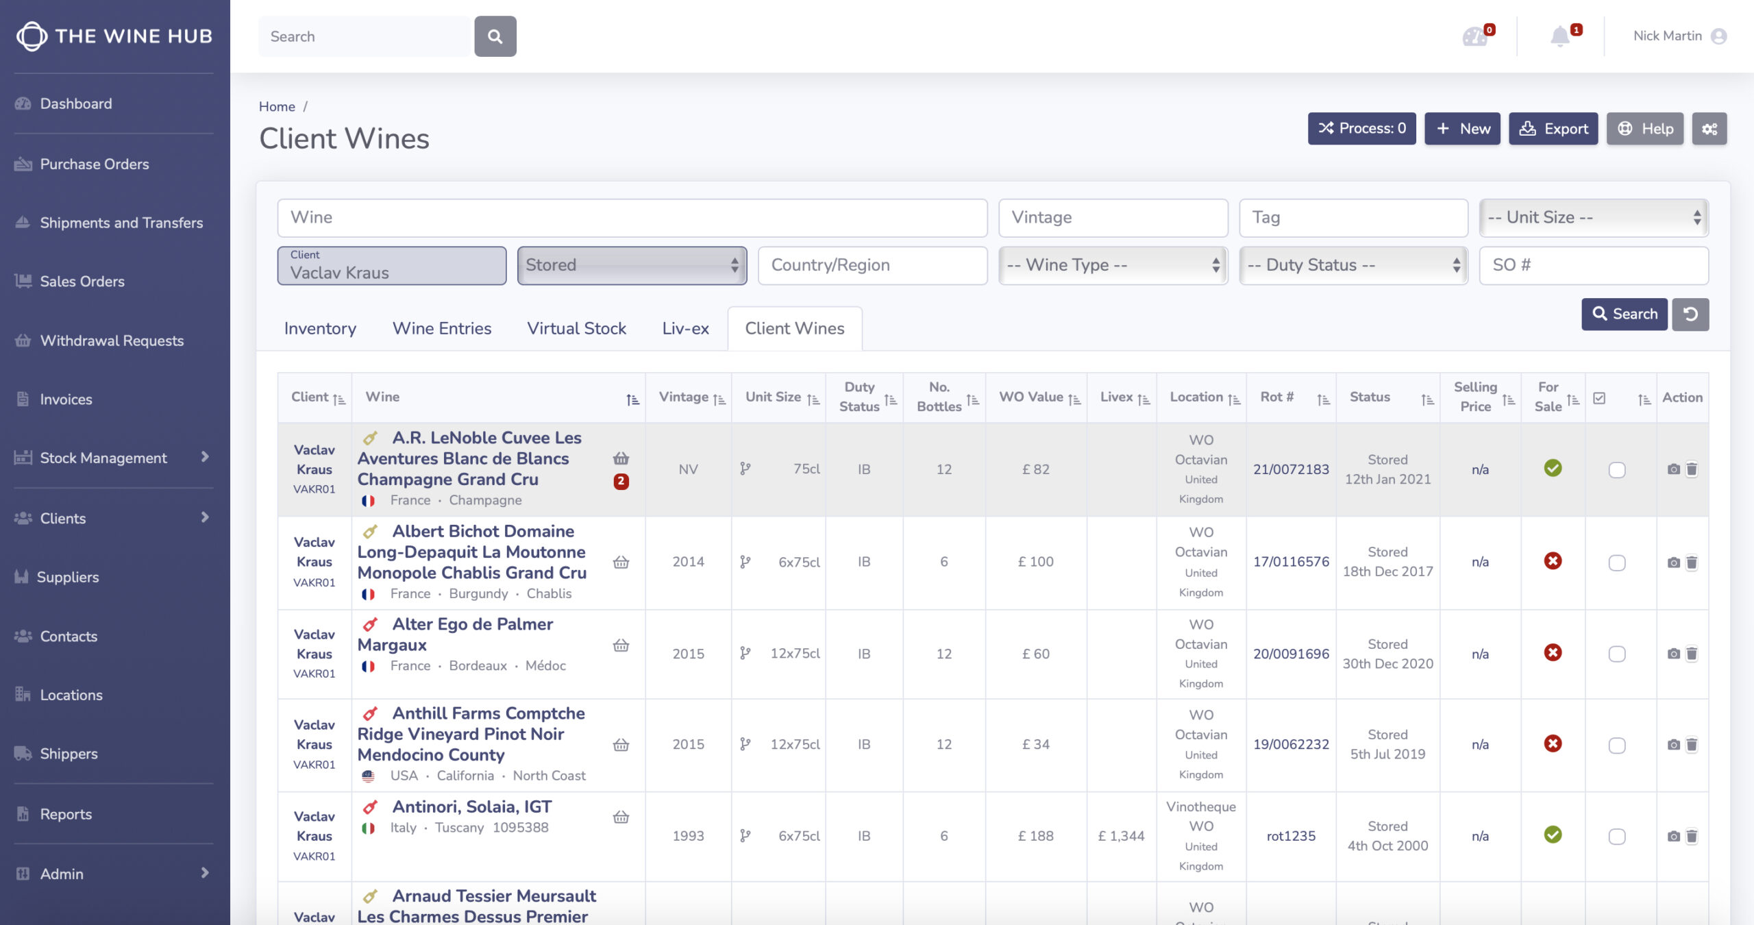Click the SO # input field

1594,265
